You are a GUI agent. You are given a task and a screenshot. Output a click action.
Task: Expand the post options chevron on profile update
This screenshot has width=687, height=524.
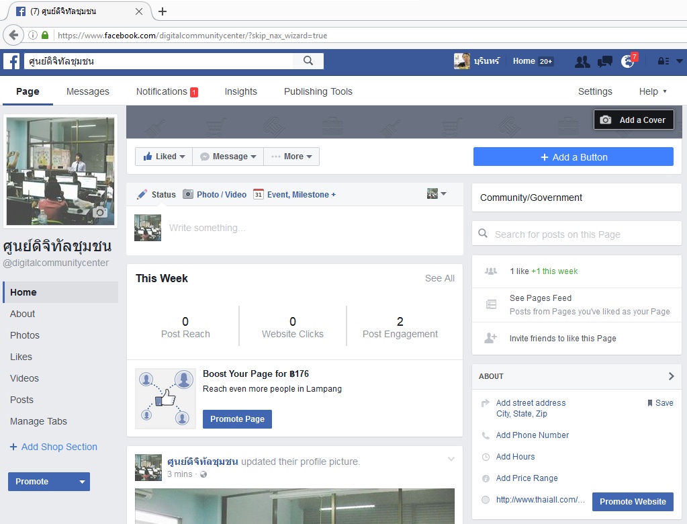tap(451, 460)
